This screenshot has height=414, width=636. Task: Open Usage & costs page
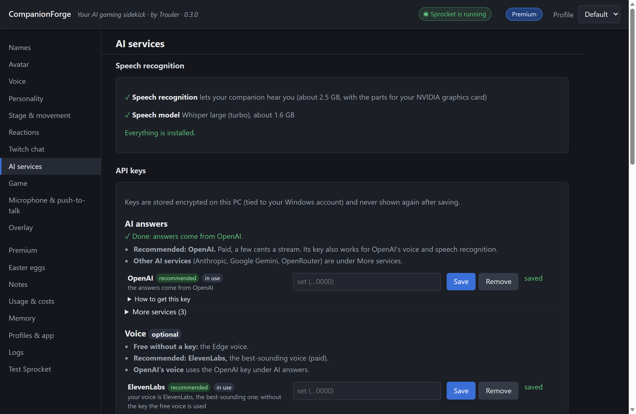point(50,301)
